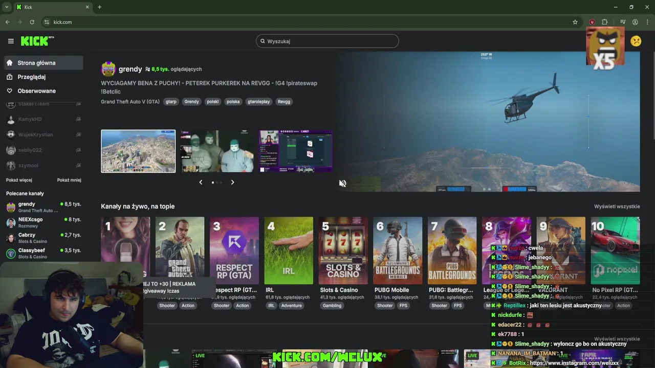Open the hamburger sidebar menu

11,41
